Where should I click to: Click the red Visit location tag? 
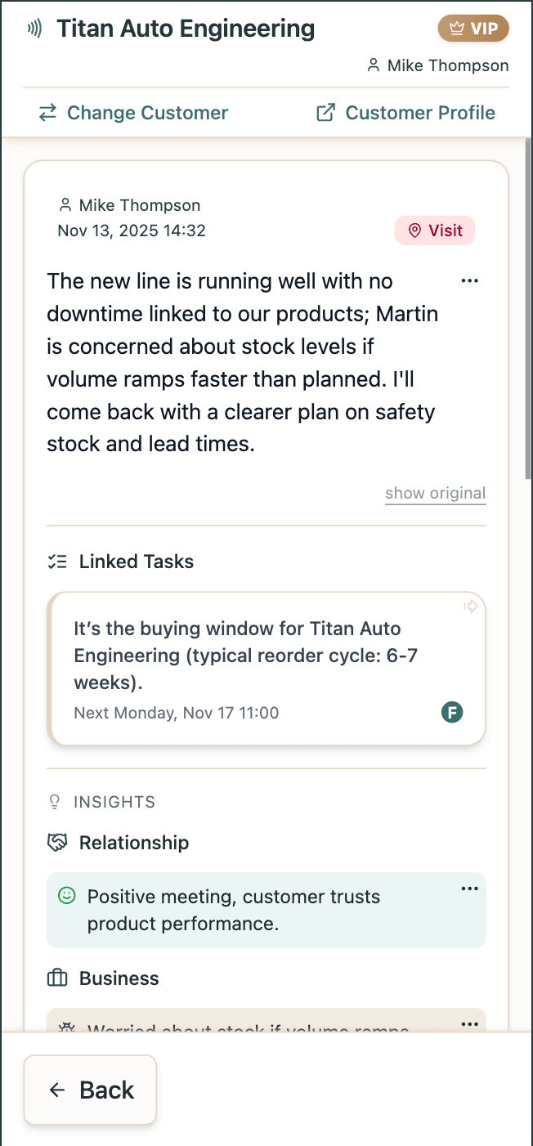coord(435,231)
